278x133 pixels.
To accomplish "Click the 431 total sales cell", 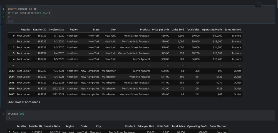I will (197, 77).
